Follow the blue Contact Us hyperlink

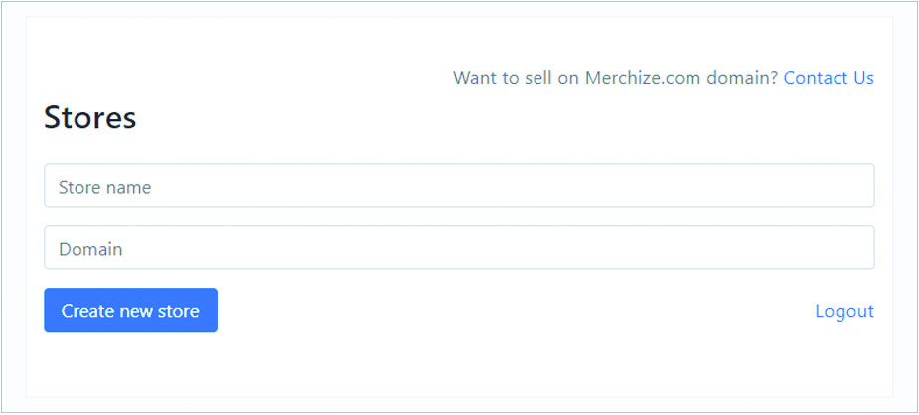(x=829, y=78)
